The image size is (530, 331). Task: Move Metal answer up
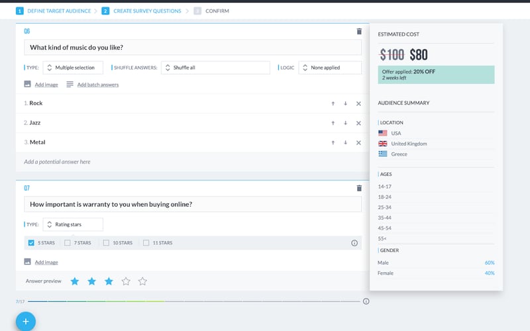[333, 143]
